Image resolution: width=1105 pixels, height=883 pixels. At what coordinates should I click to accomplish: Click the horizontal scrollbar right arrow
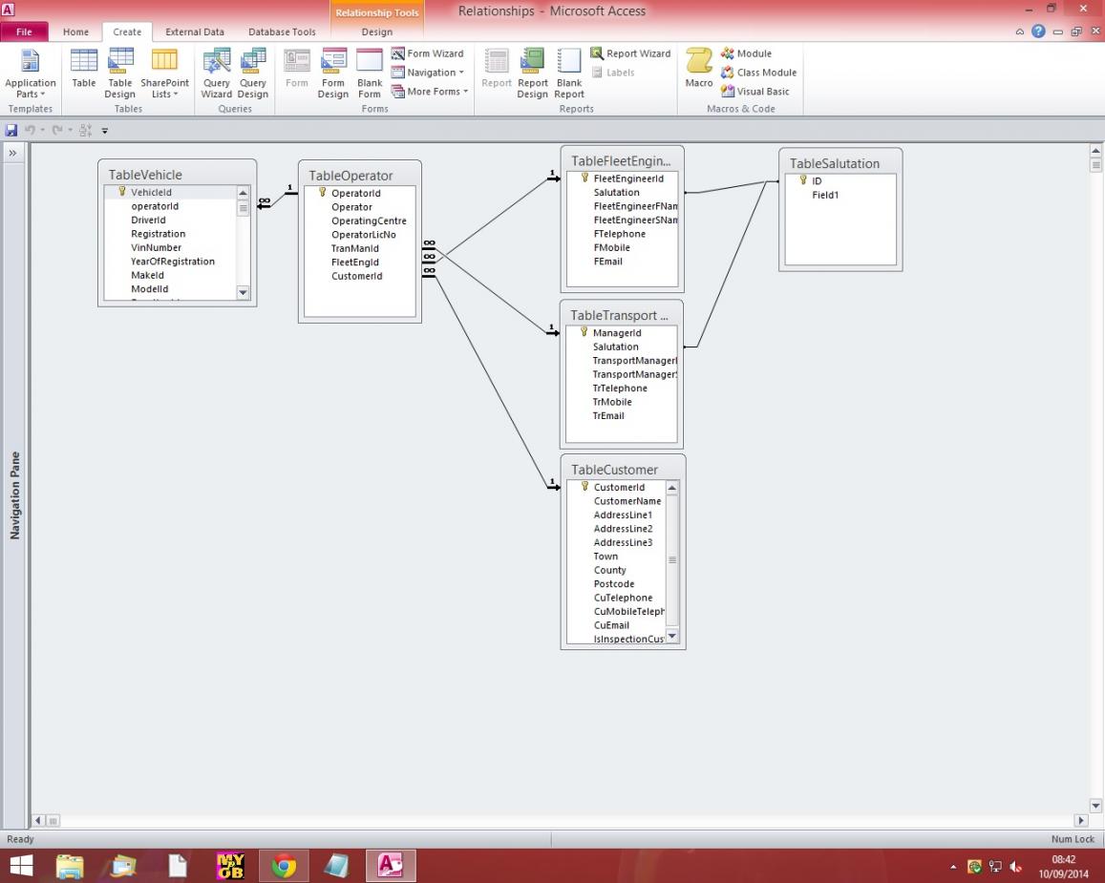(1081, 820)
